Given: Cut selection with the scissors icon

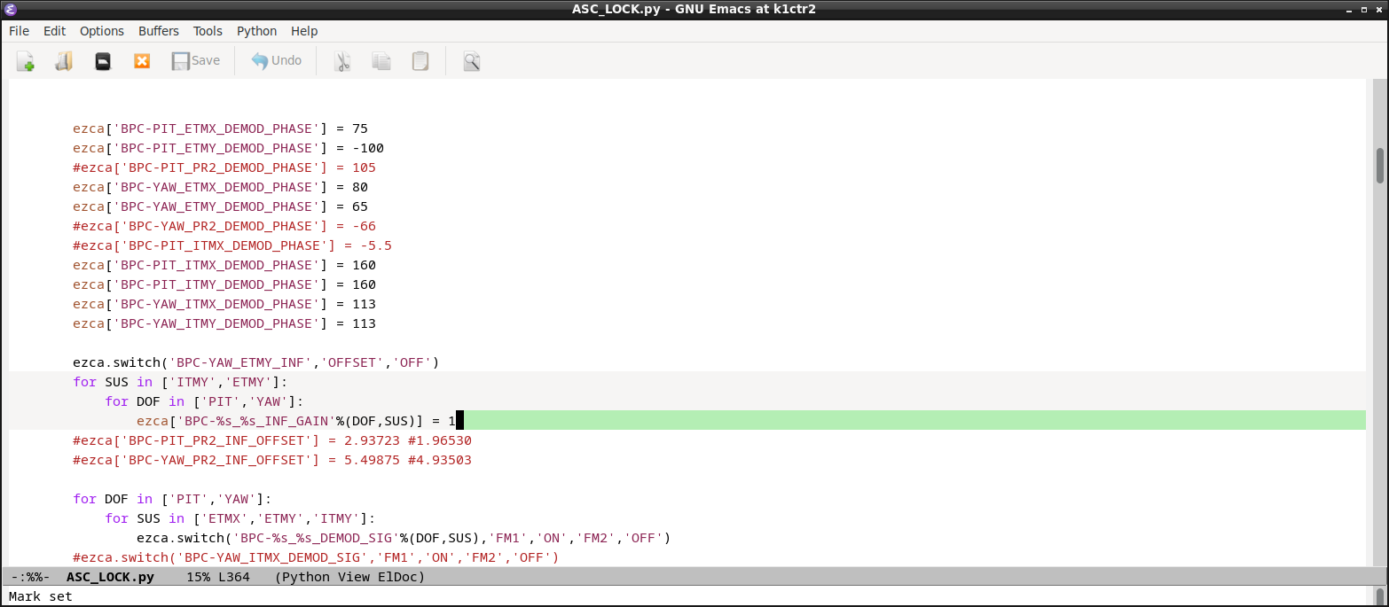Looking at the screenshot, I should [342, 61].
